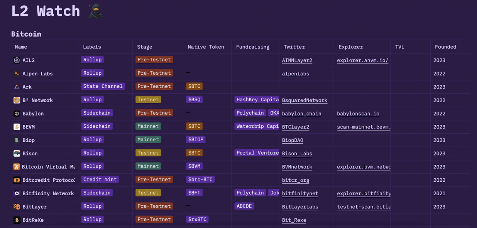477x228 pixels.
Task: Click the Fundraising column header
Action: [x=252, y=47]
